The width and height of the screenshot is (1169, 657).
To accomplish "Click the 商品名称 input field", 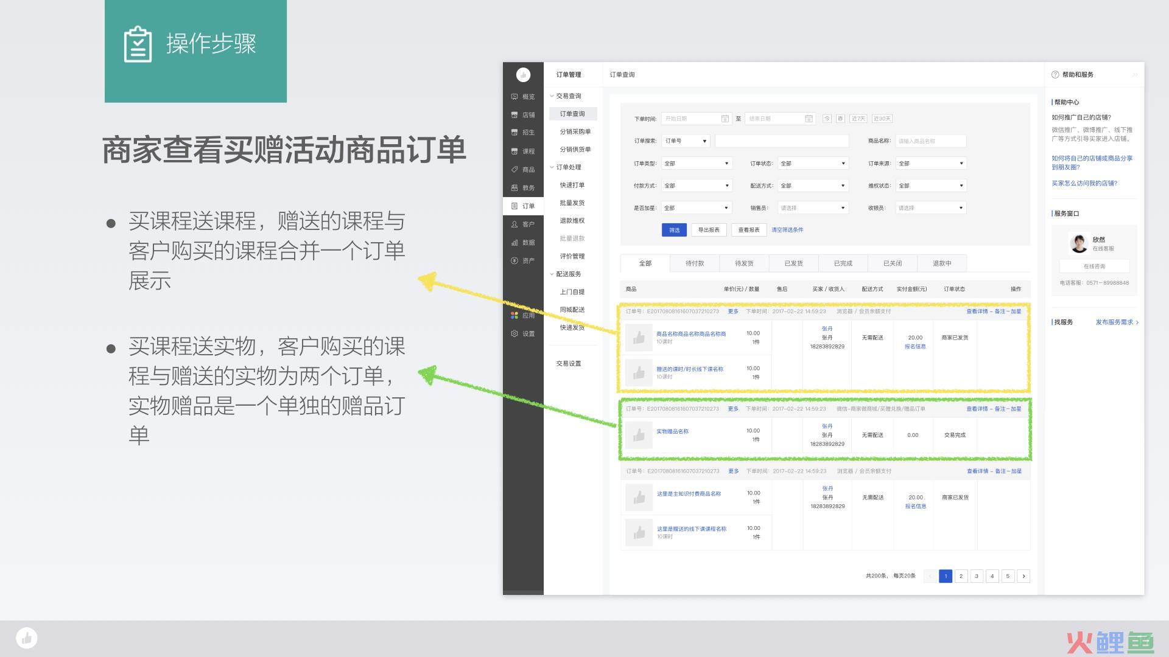I will (931, 141).
